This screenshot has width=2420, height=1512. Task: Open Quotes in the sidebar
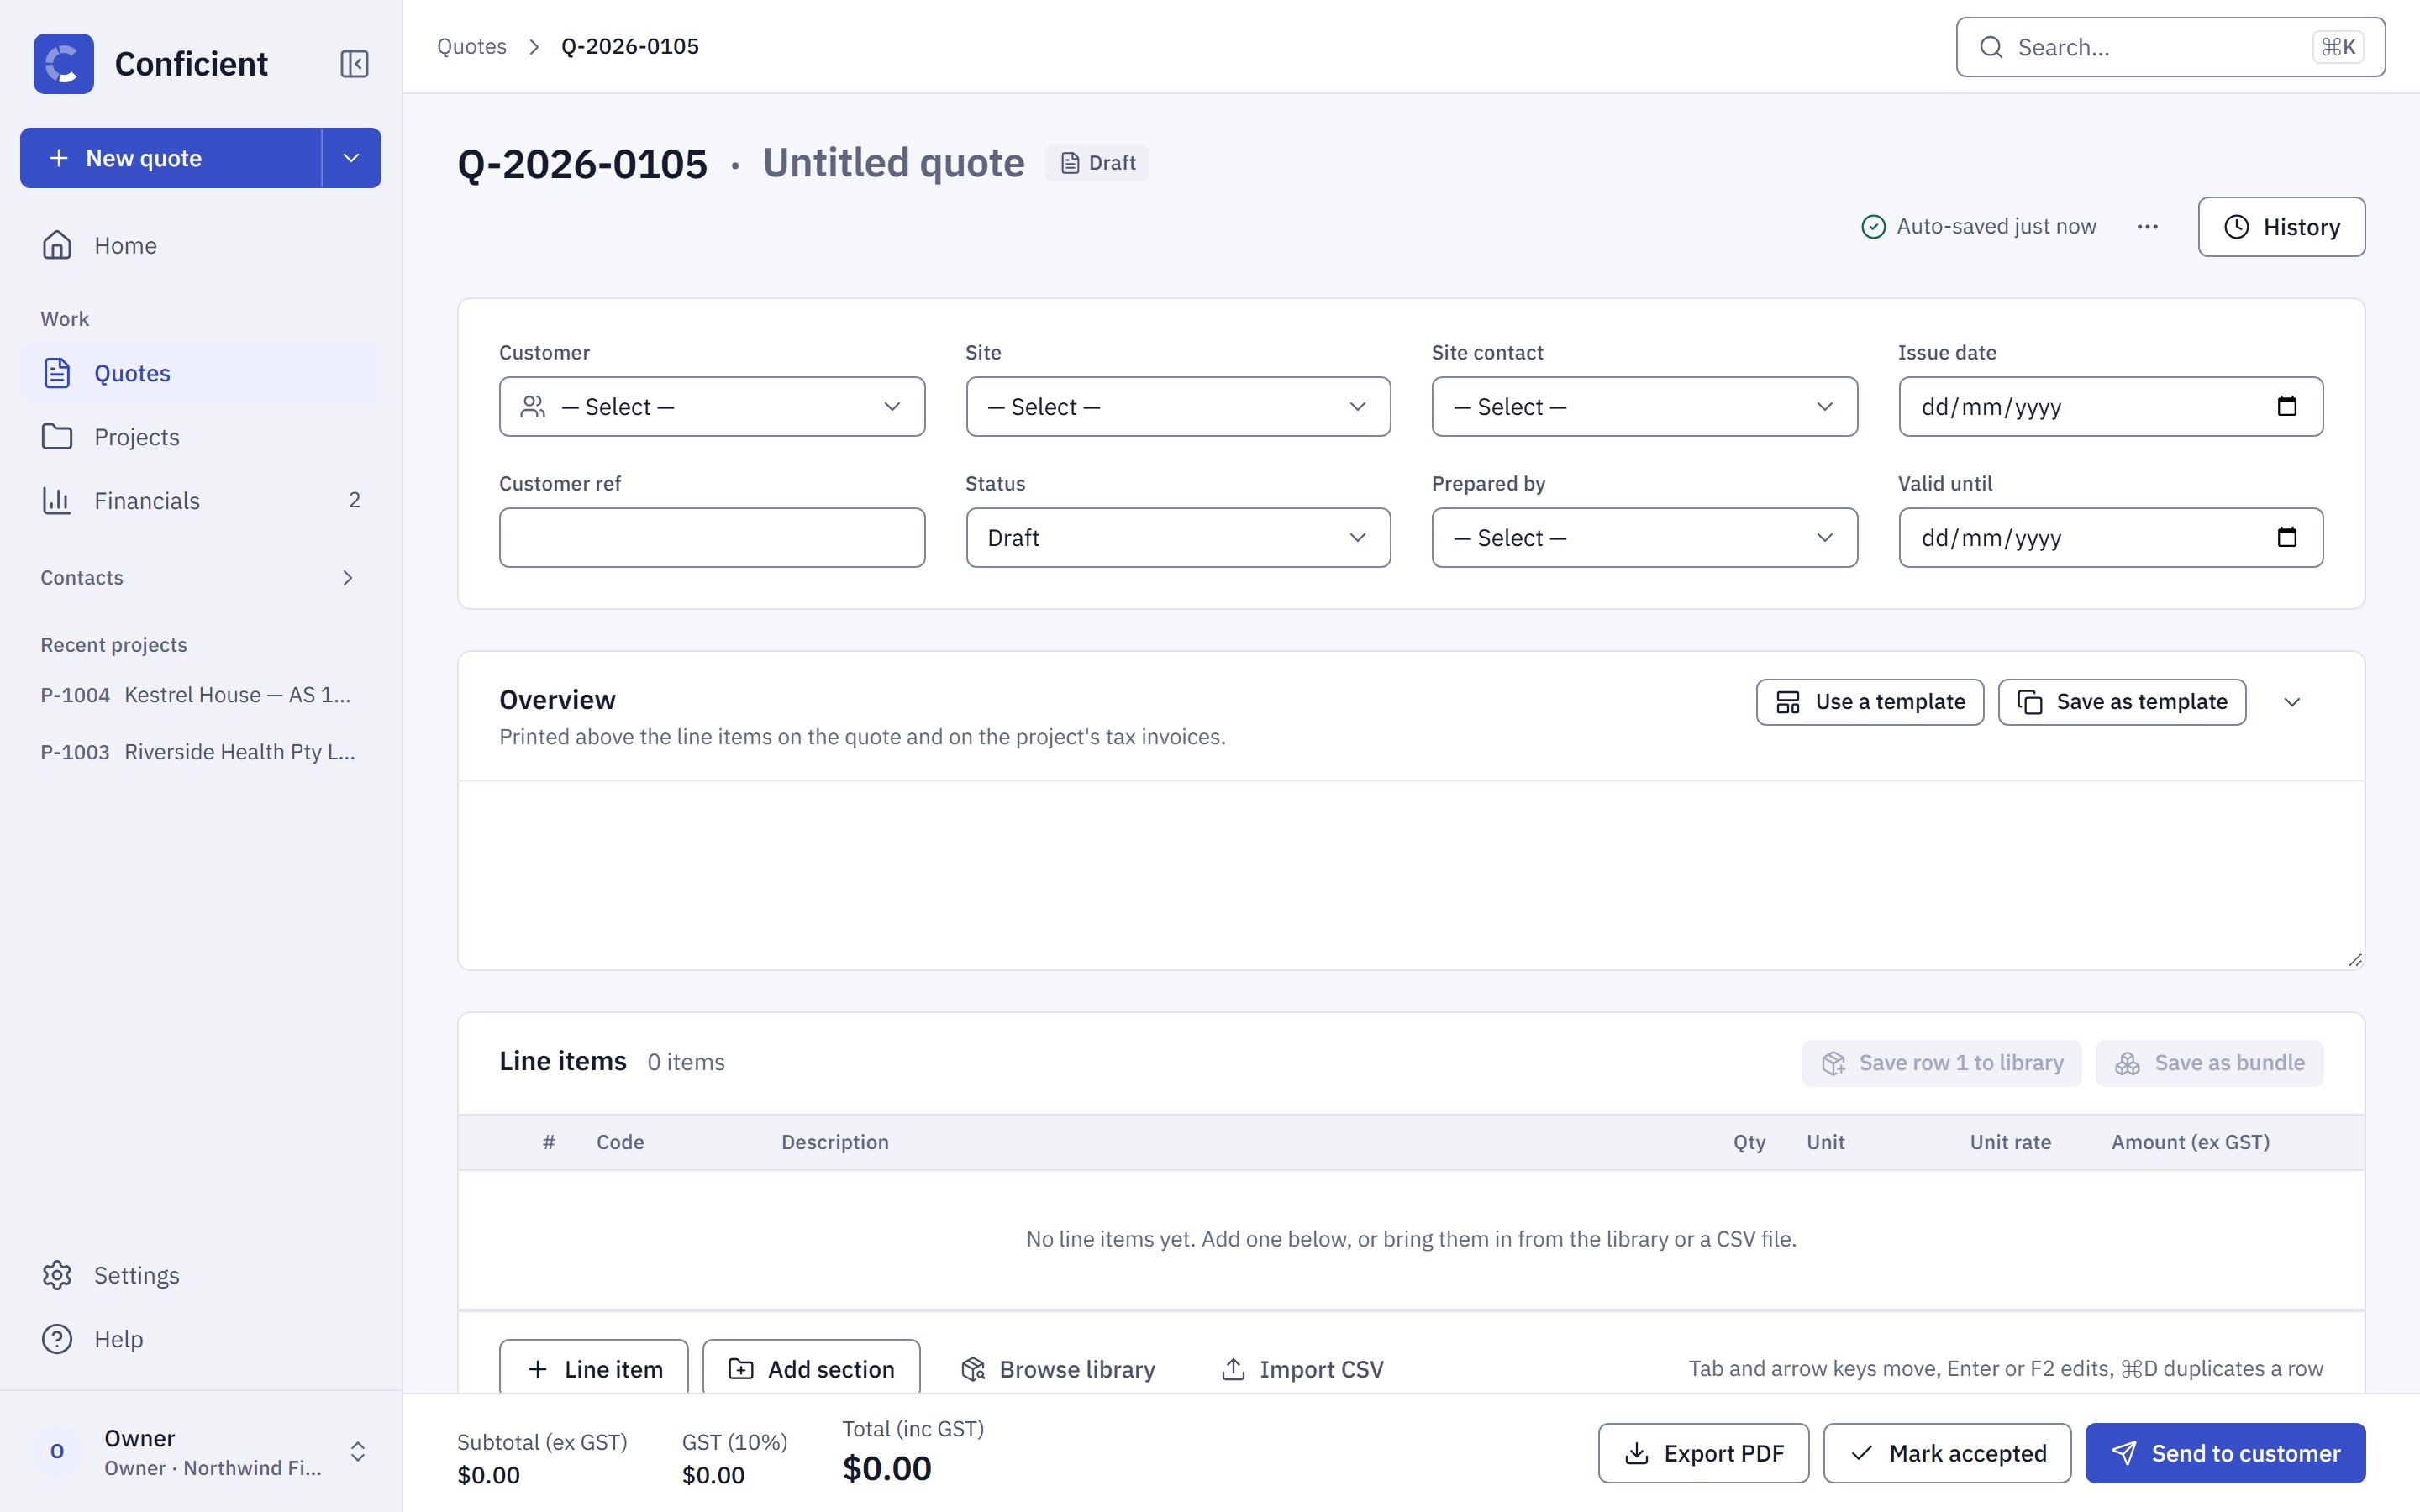[x=200, y=373]
